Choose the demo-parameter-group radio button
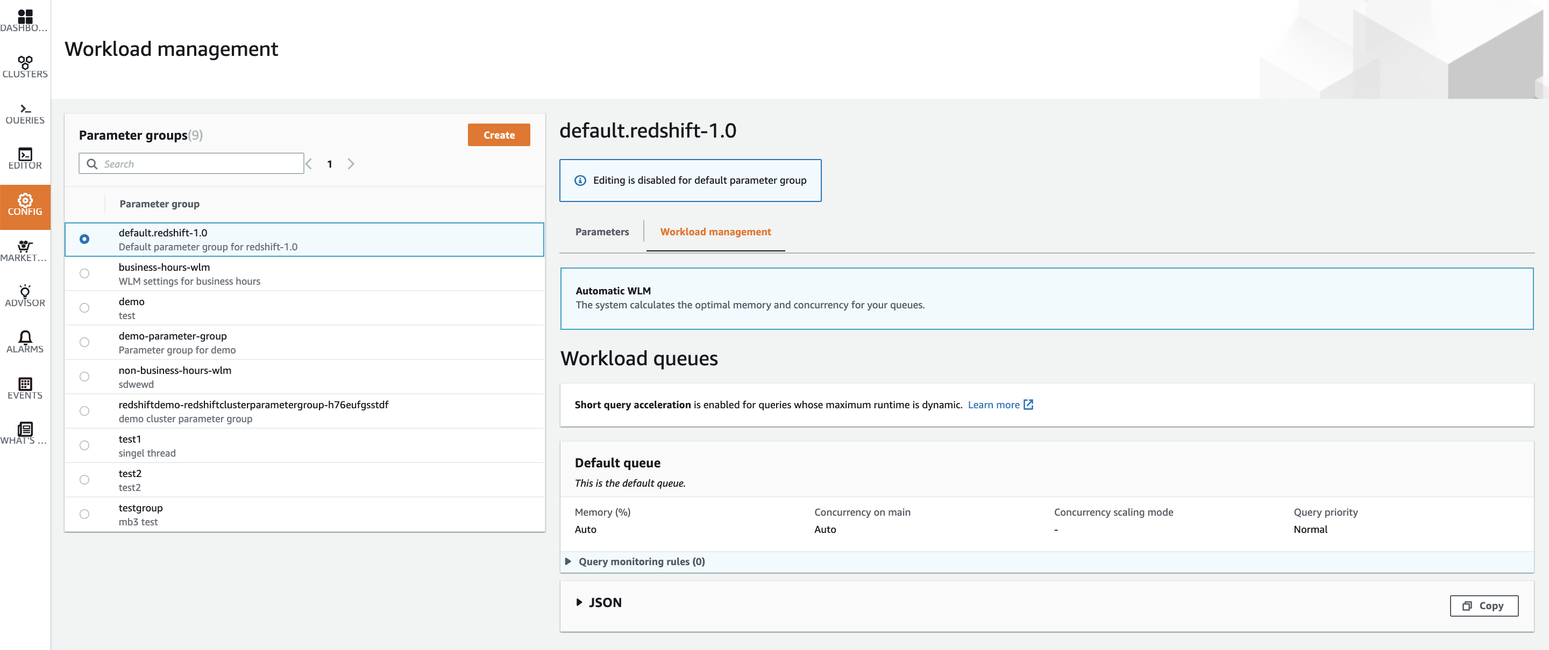The image size is (1549, 650). [85, 342]
